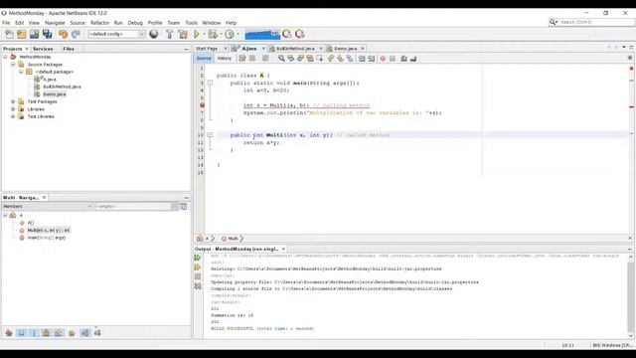Toggle Show Inner Classes filter in Navigator
The width and height of the screenshot is (636, 358).
[59, 333]
